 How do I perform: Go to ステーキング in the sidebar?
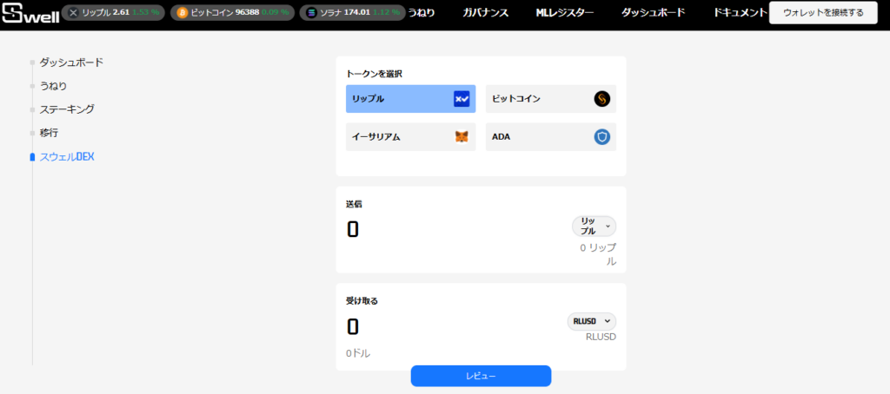[67, 109]
